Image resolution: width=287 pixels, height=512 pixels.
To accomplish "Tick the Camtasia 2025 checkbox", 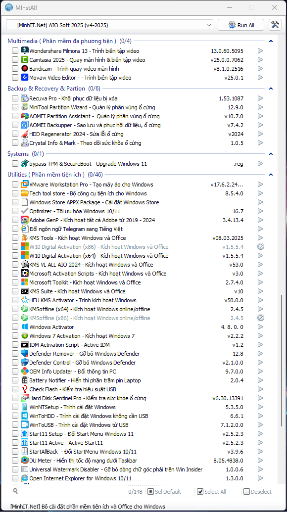I will (15, 60).
